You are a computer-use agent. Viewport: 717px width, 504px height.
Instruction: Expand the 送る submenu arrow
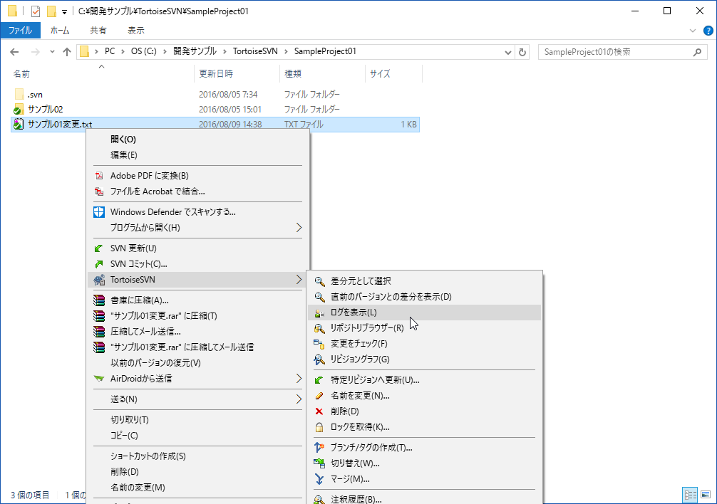(x=299, y=399)
